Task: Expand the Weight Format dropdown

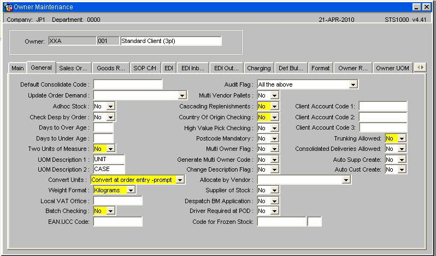Action: tap(131, 190)
